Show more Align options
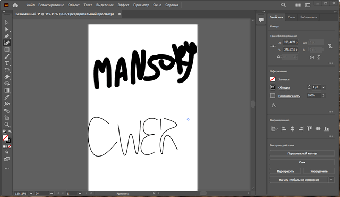Viewport: 340px width, 197px height. click(x=330, y=136)
